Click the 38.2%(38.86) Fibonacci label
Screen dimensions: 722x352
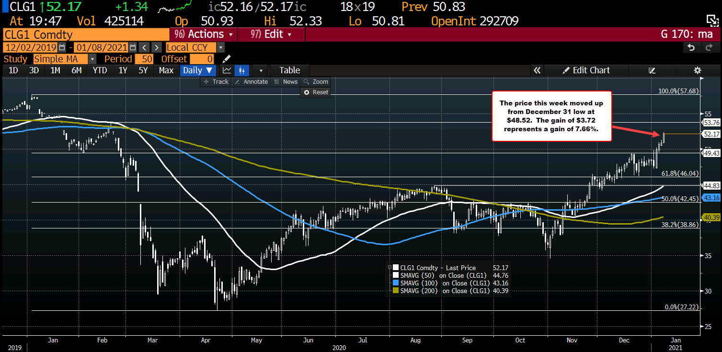click(680, 224)
